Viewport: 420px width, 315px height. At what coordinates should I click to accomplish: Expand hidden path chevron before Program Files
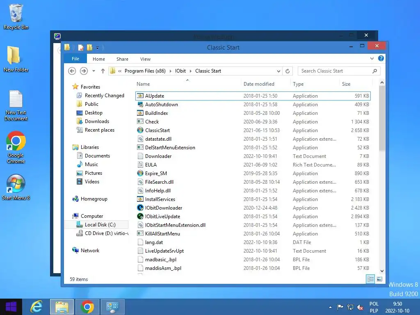pyautogui.click(x=120, y=71)
